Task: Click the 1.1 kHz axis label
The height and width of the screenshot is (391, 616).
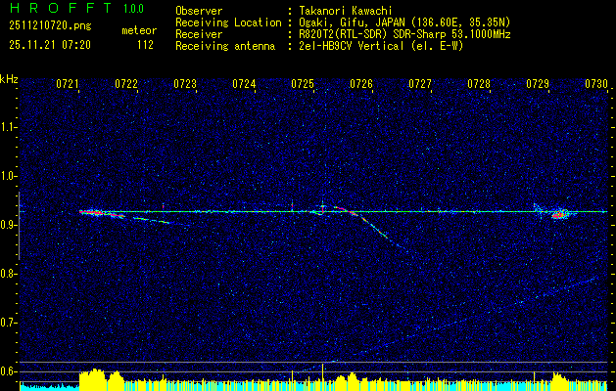Action: pos(9,127)
